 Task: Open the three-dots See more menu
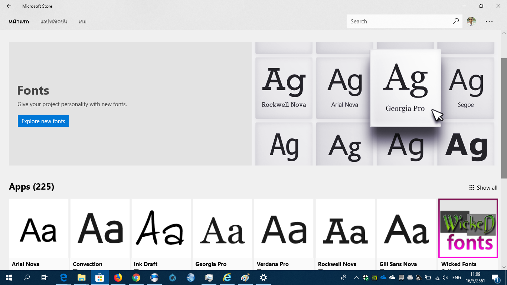tap(489, 21)
